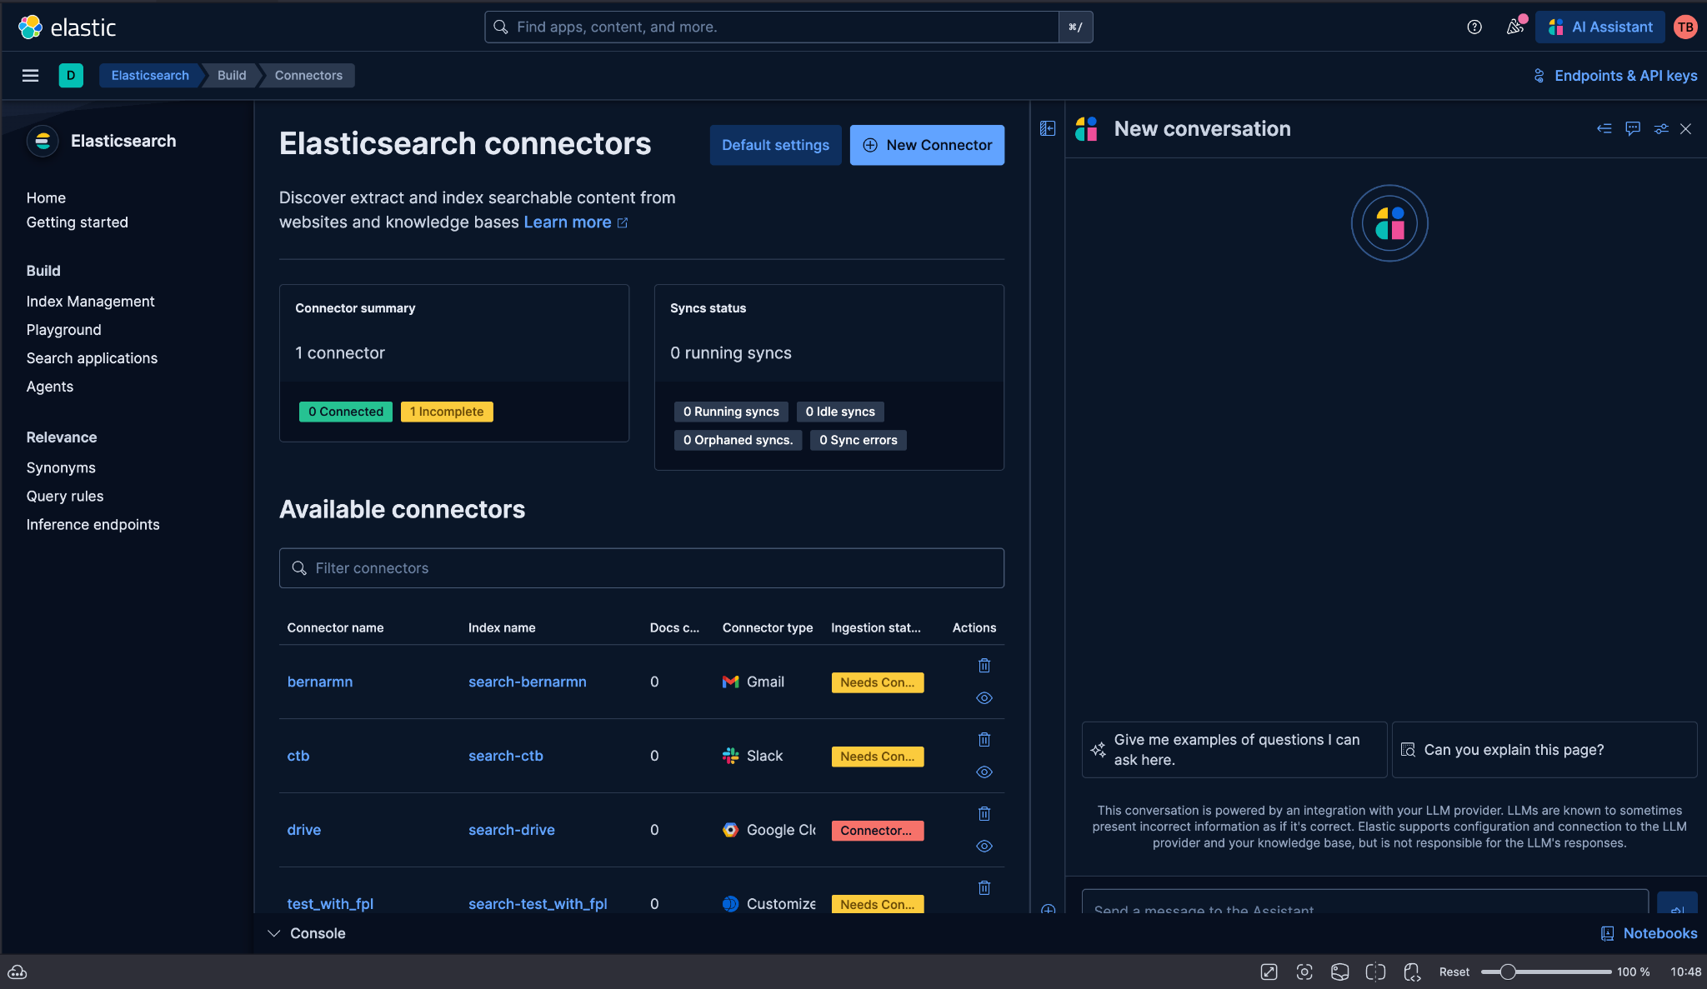Open Index Management in sidebar
Viewport: 1707px width, 989px height.
[90, 302]
